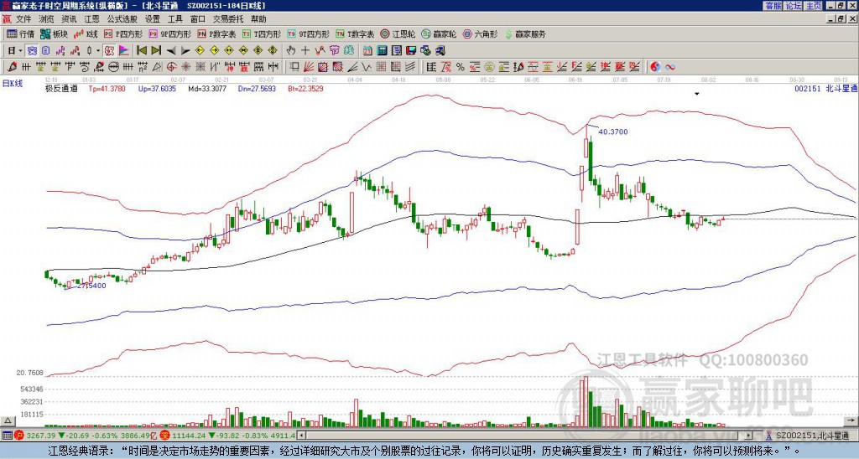The height and width of the screenshot is (459, 859).
Task: Select the crosshair cursor tool
Action: coord(305,51)
